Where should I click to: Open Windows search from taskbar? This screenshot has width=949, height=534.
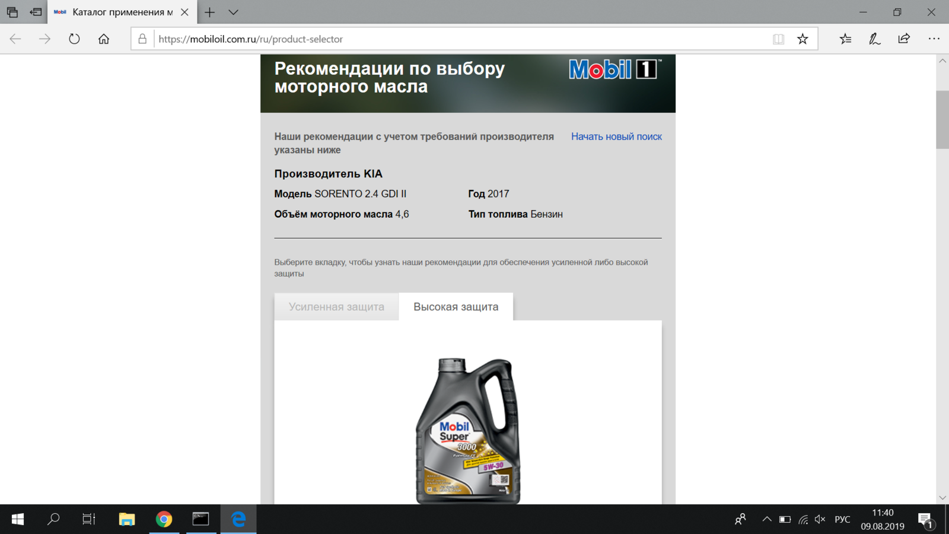click(53, 519)
